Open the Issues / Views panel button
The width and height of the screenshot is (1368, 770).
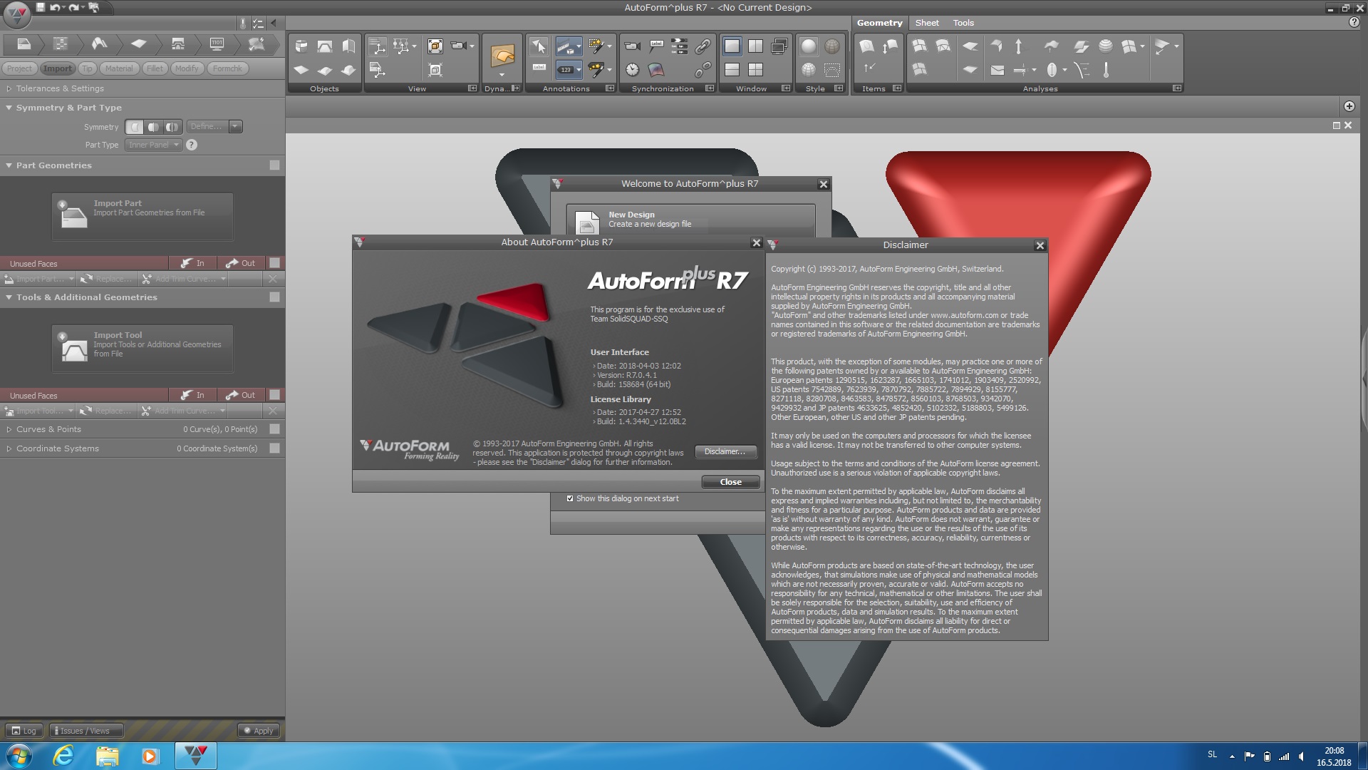[86, 731]
